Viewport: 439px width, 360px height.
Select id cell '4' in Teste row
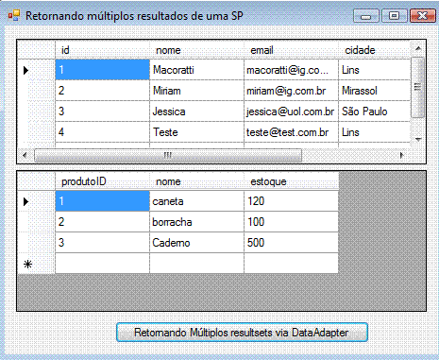[x=102, y=132]
